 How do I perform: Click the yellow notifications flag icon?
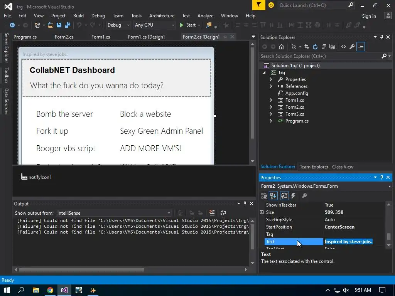click(259, 5)
